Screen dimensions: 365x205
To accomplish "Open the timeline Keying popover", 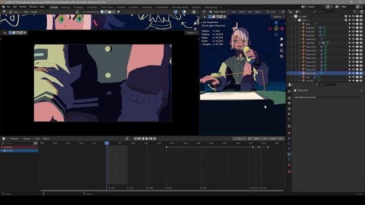I will coord(27,139).
